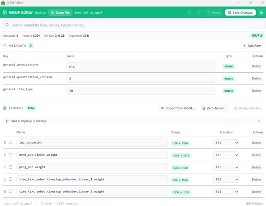
Task: Click the 'File size 2.10 GB' stat
Action: (x=54, y=36)
